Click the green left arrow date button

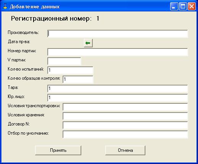[x=88, y=43]
